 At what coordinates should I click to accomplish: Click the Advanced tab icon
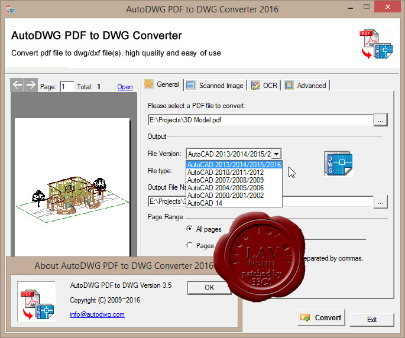coord(289,86)
